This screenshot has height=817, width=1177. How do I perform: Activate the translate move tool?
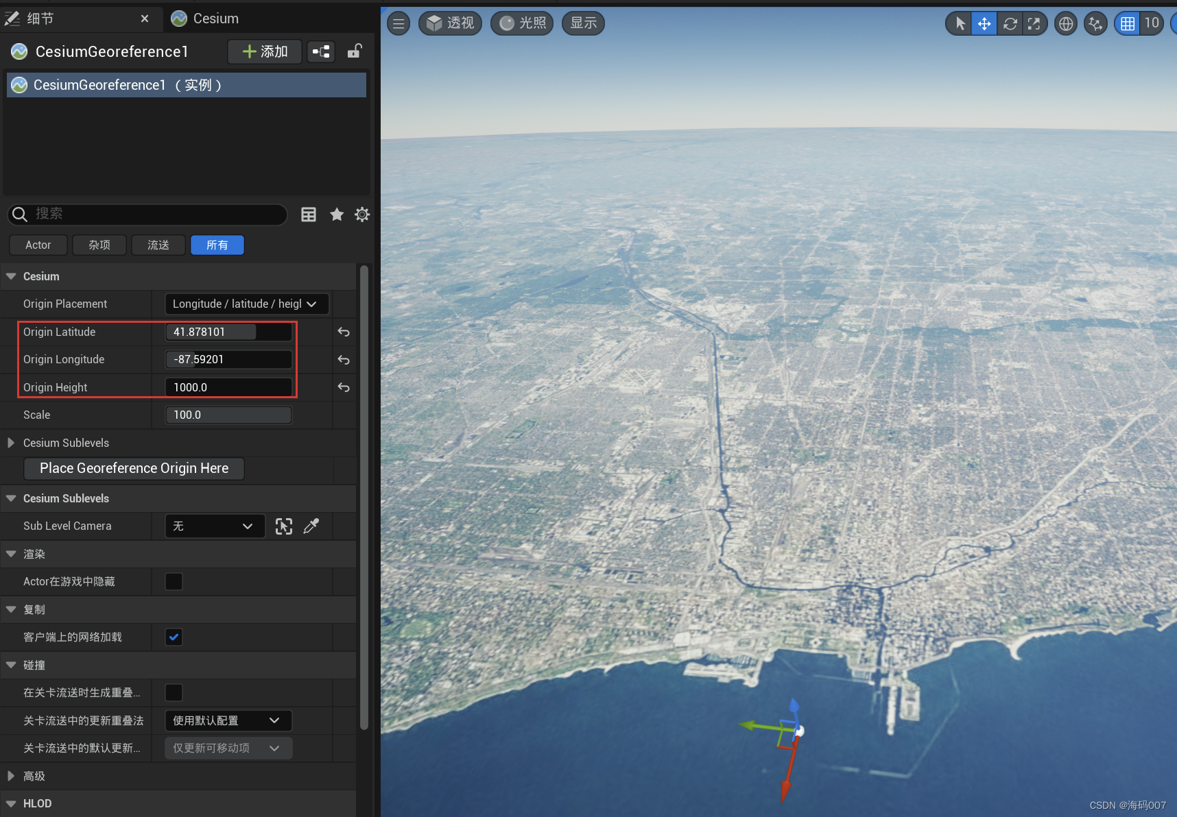(x=984, y=24)
